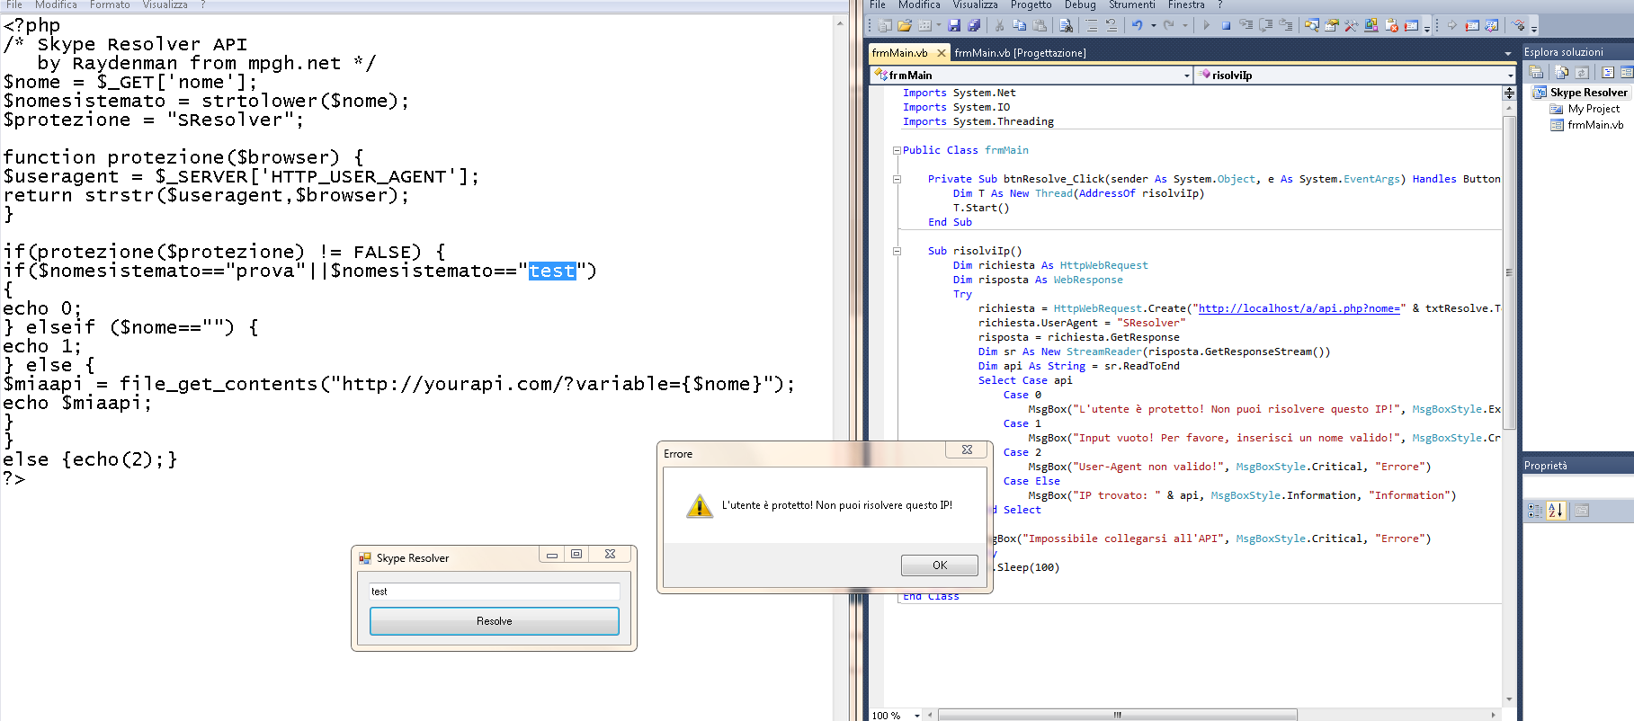Collapse the Public Class frmMain region
This screenshot has height=721, width=1634.
897,150
